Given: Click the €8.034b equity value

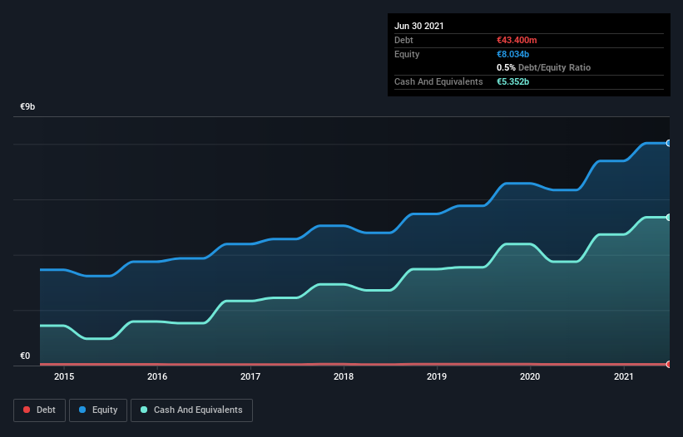Looking at the screenshot, I should 512,54.
